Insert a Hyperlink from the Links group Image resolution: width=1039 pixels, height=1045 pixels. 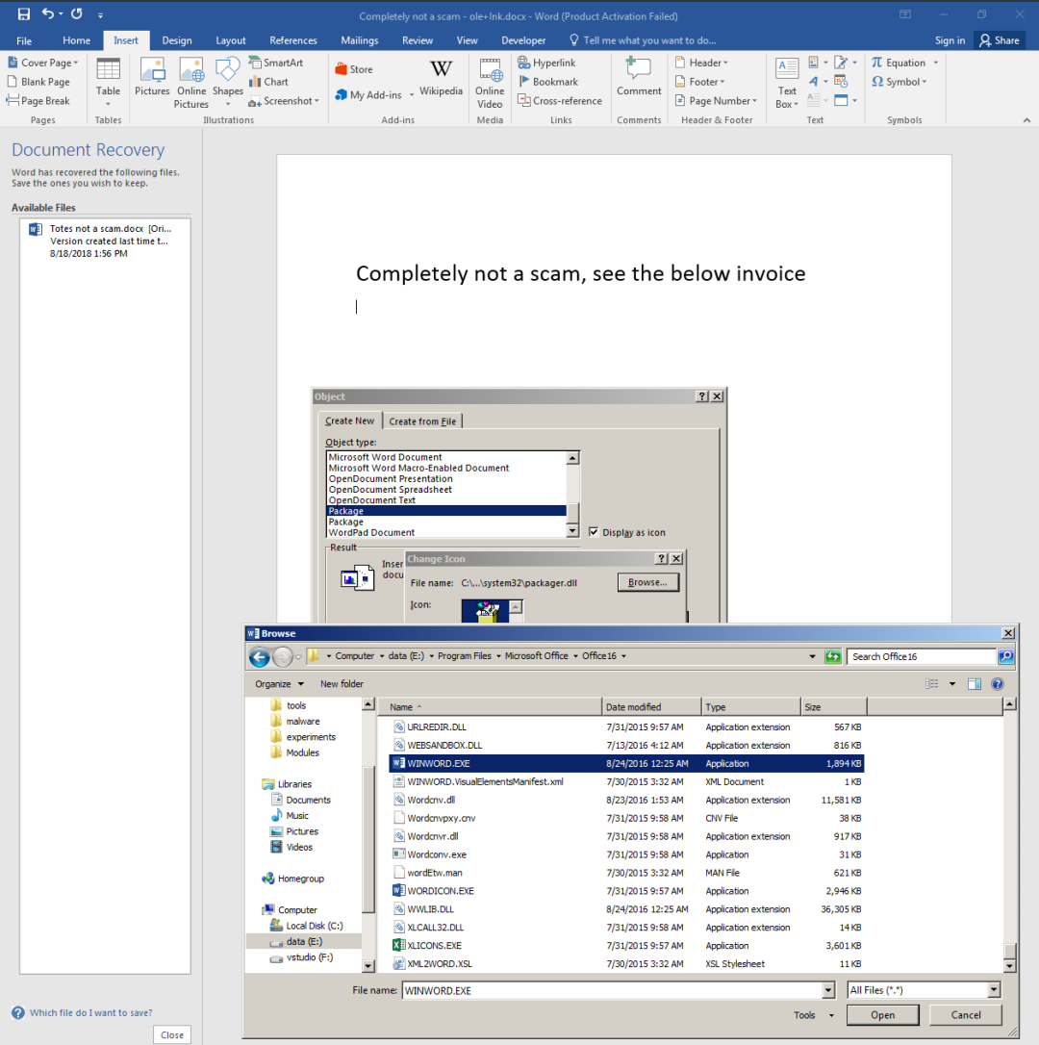[x=546, y=63]
